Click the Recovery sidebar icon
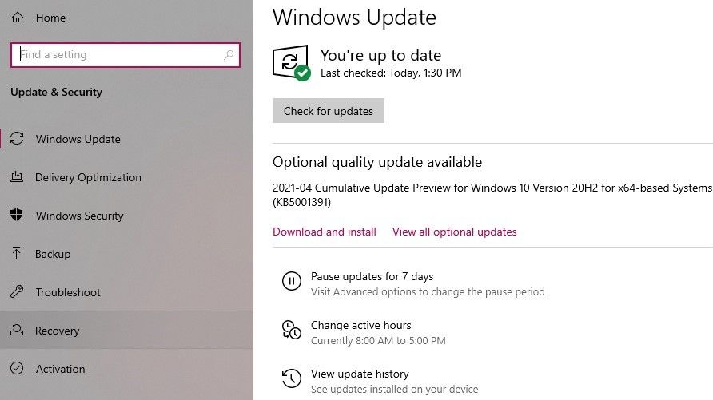Screen dimensions: 713x400 click(17, 330)
